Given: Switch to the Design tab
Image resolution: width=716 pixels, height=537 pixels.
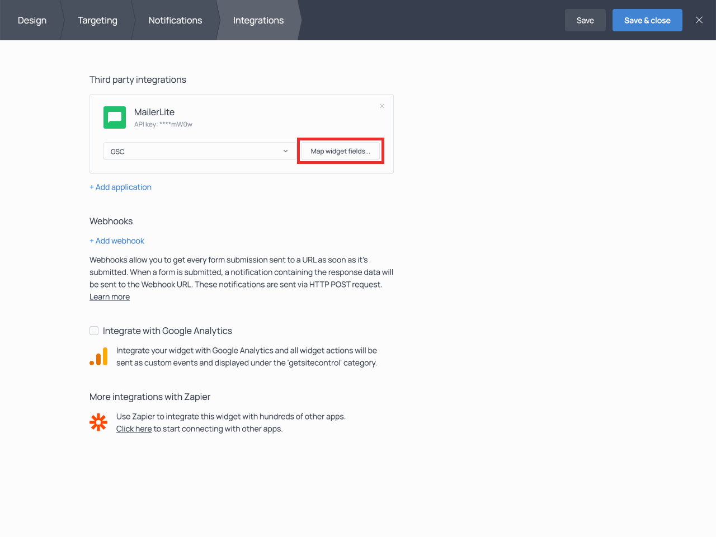Looking at the screenshot, I should [32, 20].
